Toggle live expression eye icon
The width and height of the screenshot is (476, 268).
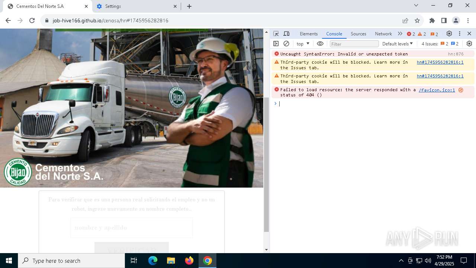[320, 44]
